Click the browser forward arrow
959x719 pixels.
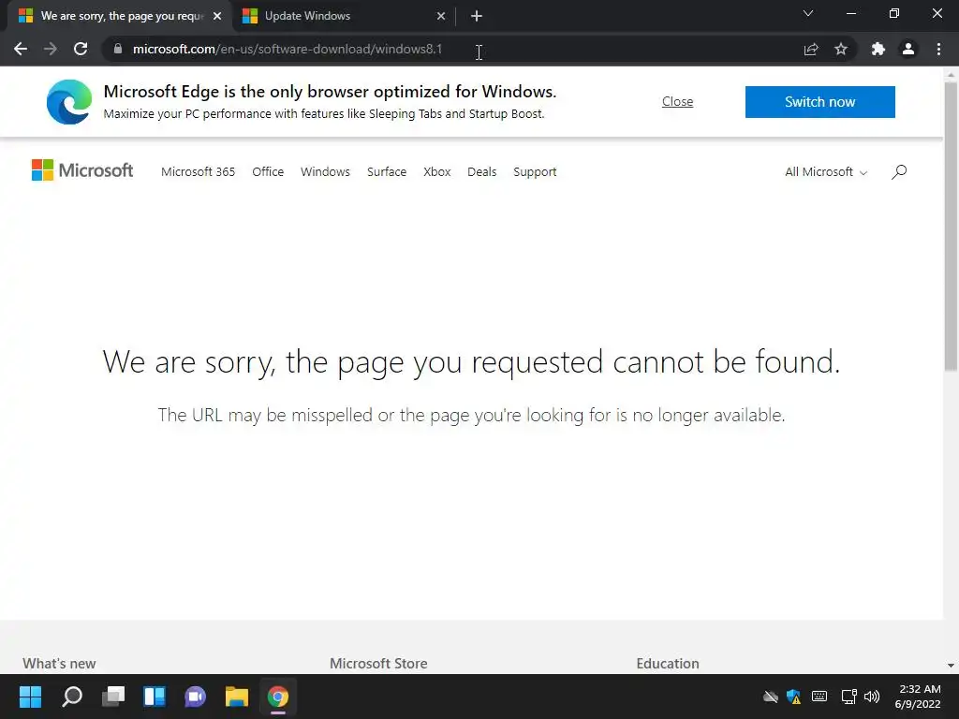(x=51, y=49)
